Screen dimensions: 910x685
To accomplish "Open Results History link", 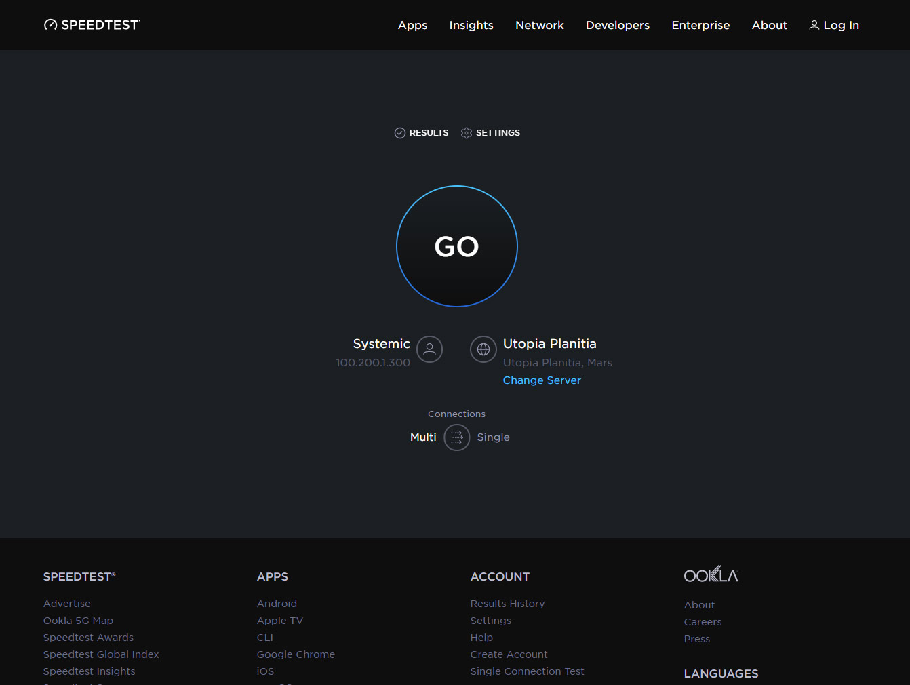I will [x=508, y=604].
